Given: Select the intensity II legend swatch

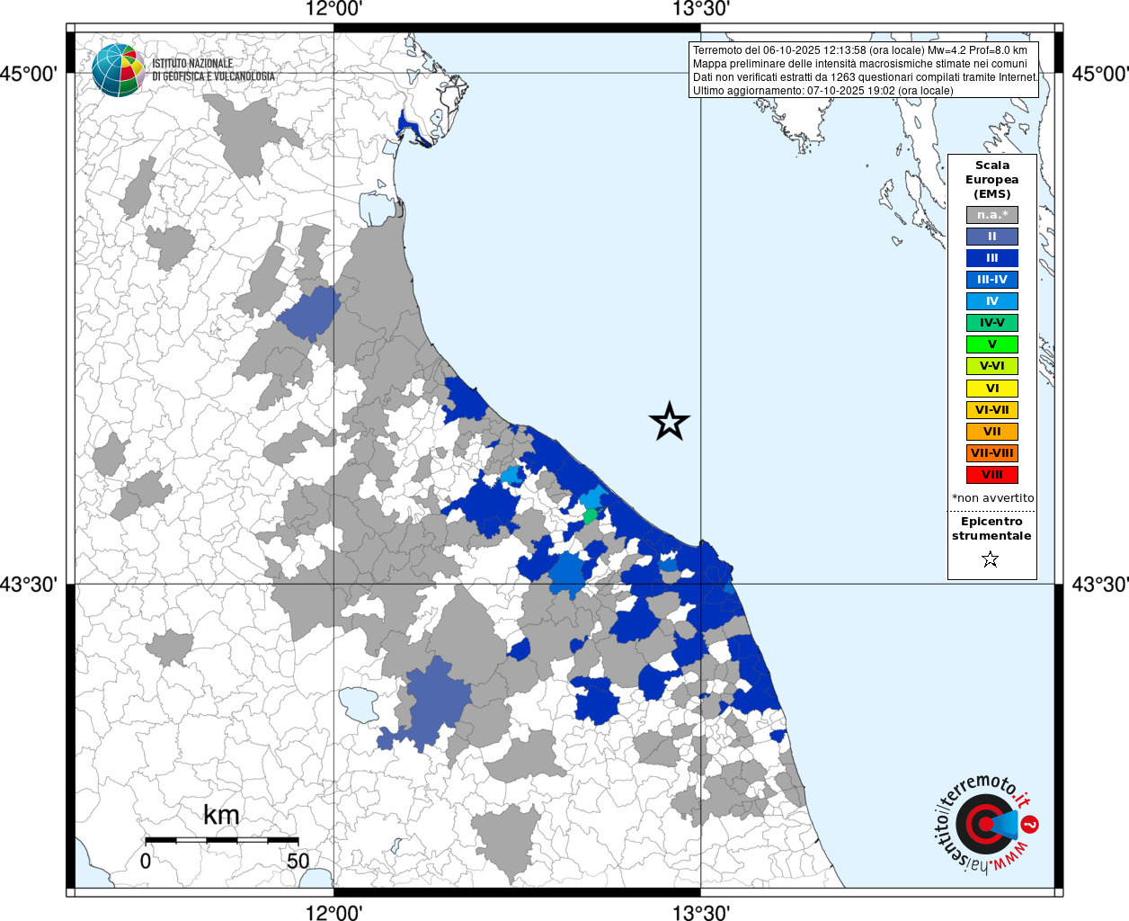Looking at the screenshot, I should 992,237.
